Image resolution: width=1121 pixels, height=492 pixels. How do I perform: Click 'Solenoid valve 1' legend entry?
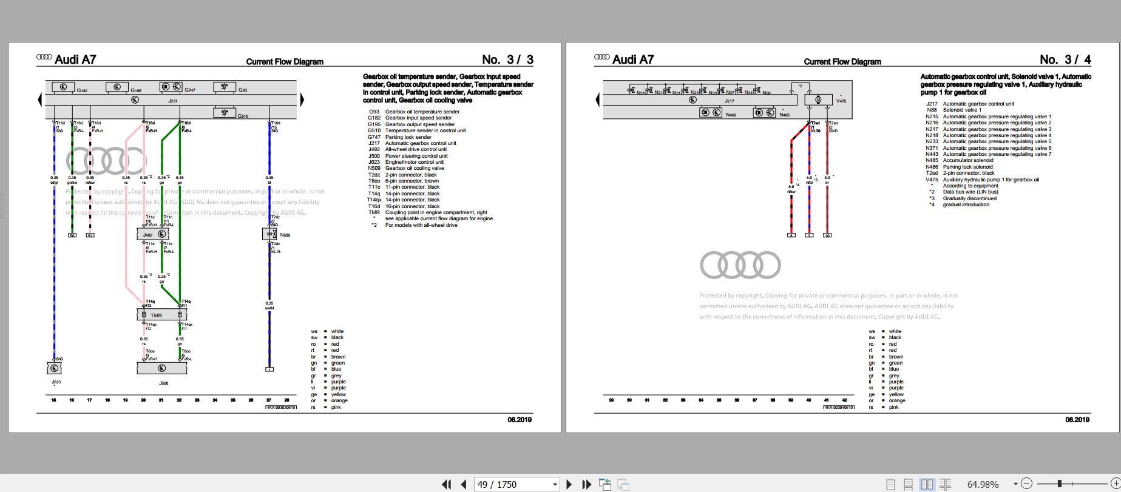click(962, 110)
